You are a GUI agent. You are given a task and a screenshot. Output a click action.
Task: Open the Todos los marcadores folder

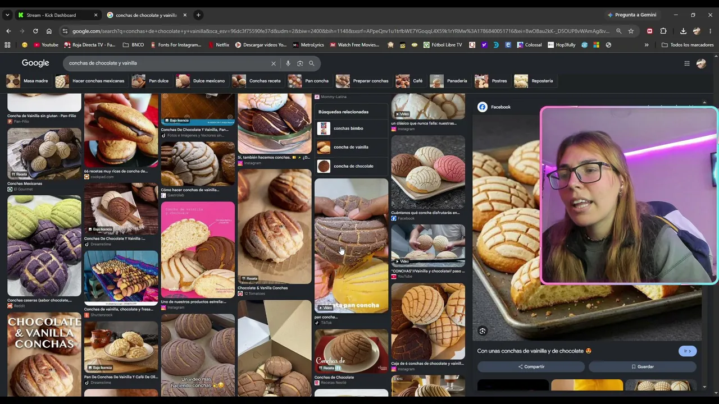point(688,45)
